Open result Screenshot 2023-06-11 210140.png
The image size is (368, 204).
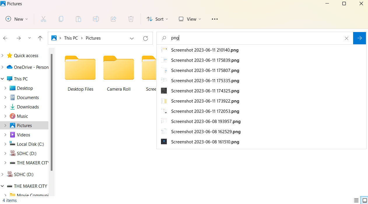pos(261,50)
